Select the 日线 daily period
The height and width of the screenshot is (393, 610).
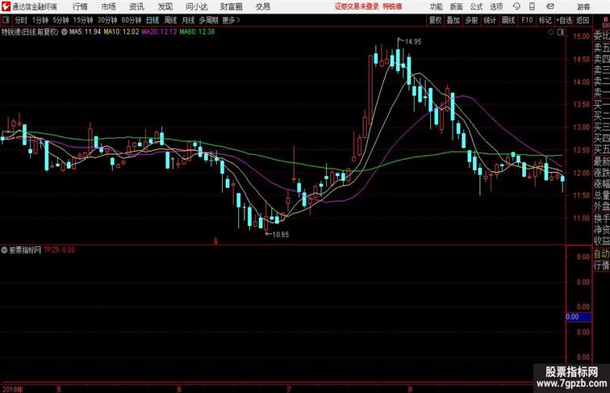[152, 20]
